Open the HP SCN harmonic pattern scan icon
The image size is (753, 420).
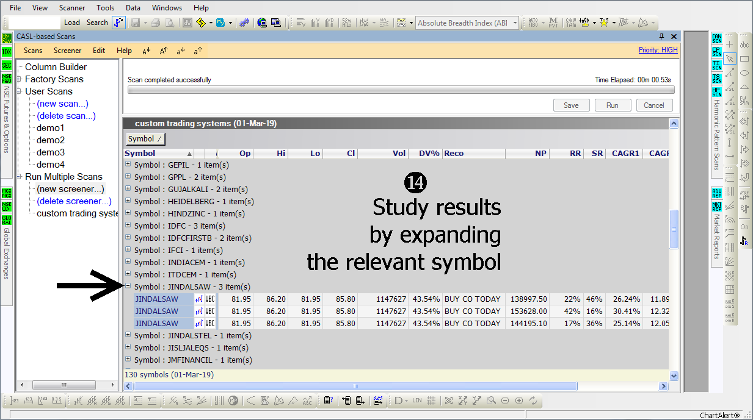716,92
